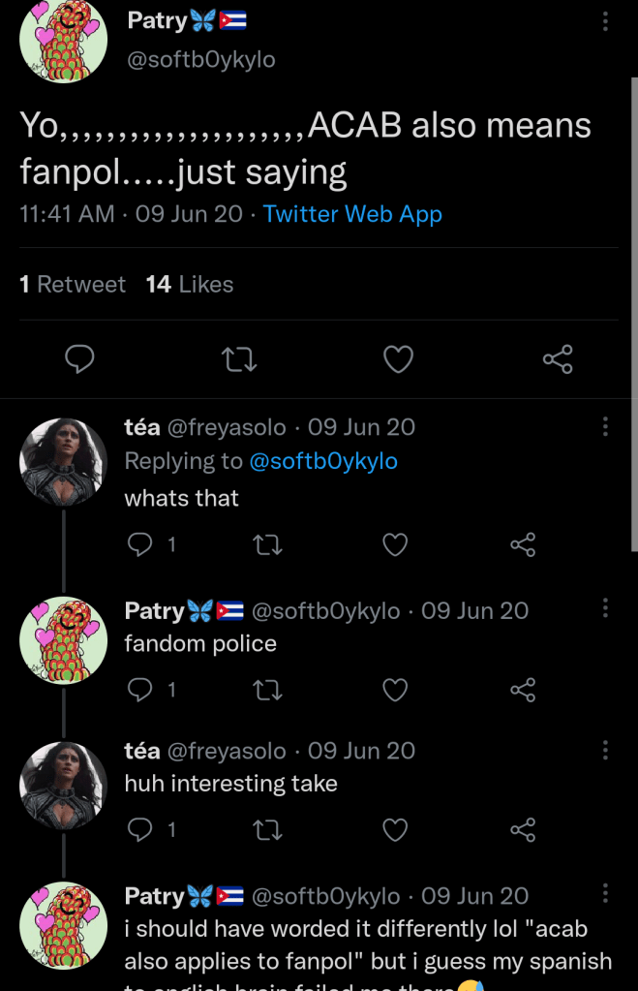Retweet the main ACAB tweet
Screen dimensions: 638x991
239,359
